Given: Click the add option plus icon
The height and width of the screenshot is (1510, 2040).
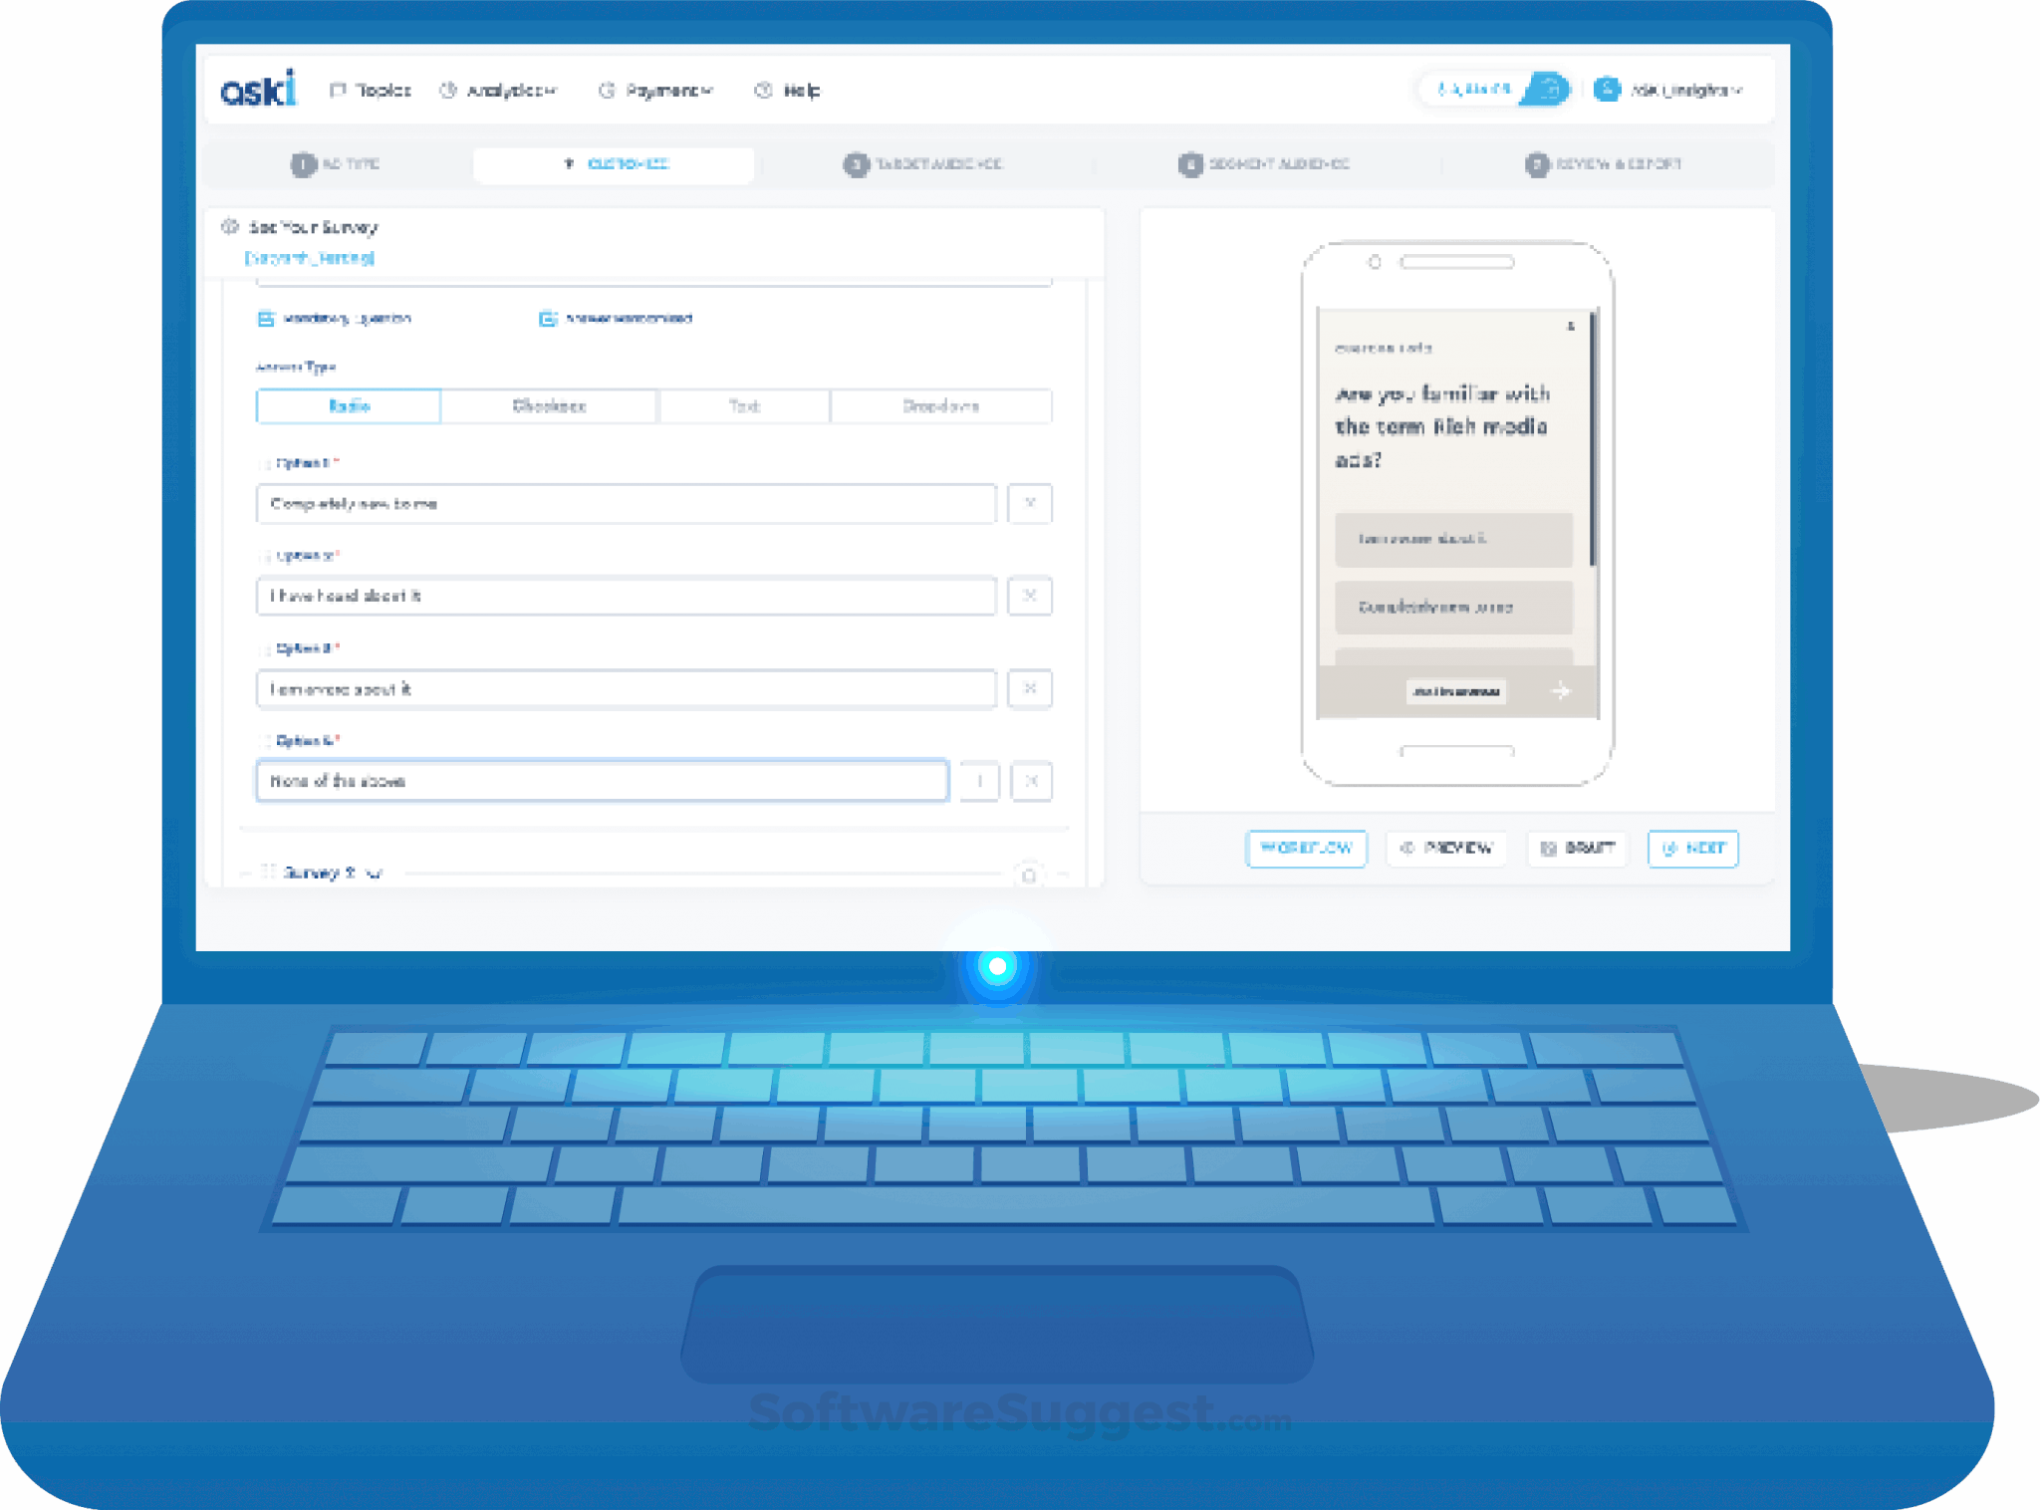Looking at the screenshot, I should point(979,781).
